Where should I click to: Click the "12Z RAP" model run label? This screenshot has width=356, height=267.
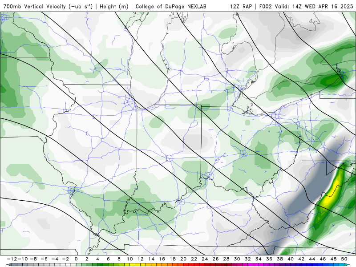[241, 7]
